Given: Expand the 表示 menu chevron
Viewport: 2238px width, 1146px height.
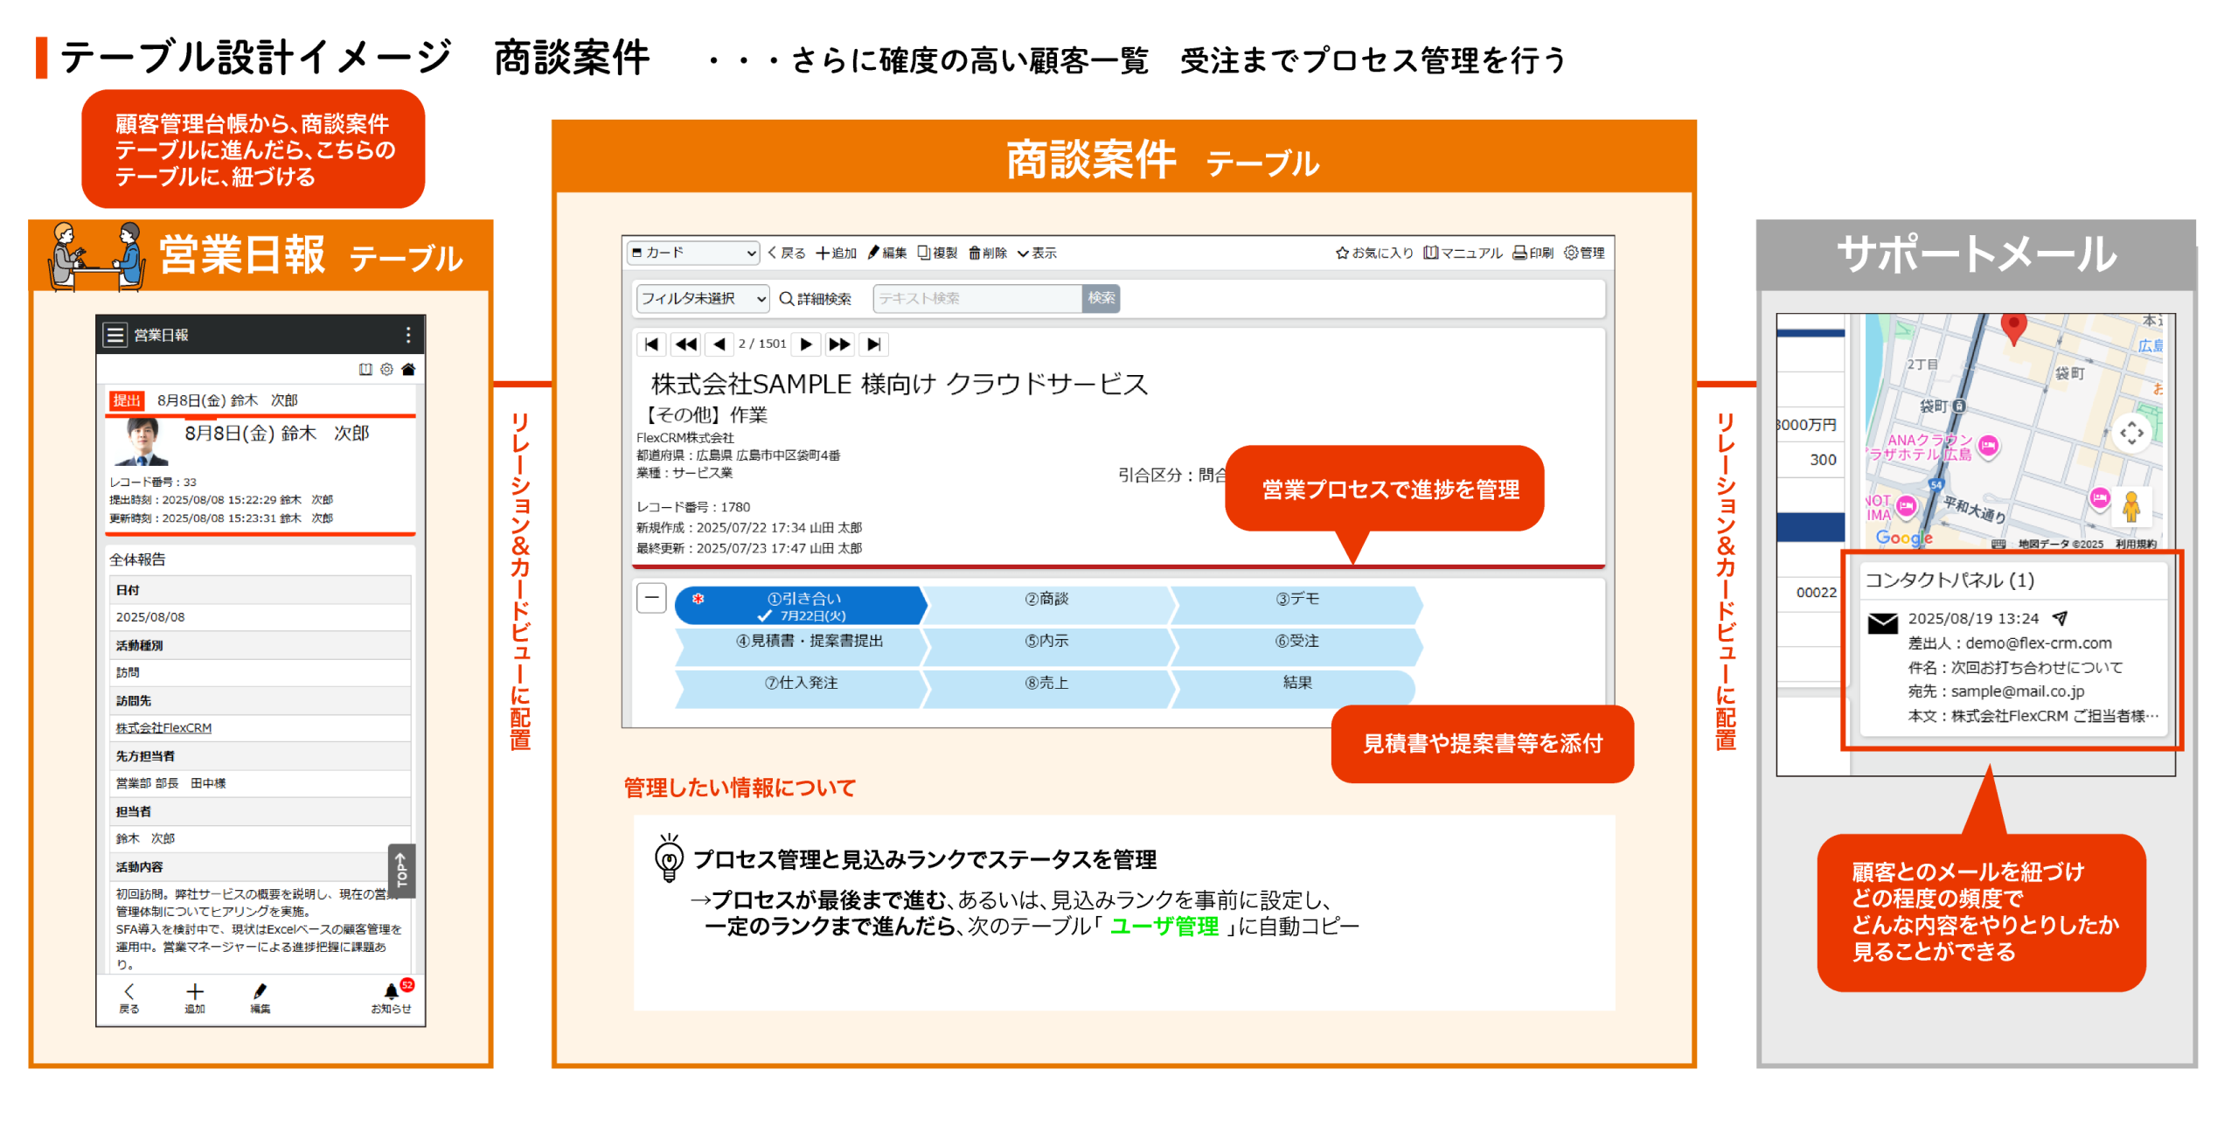Looking at the screenshot, I should (x=1022, y=254).
